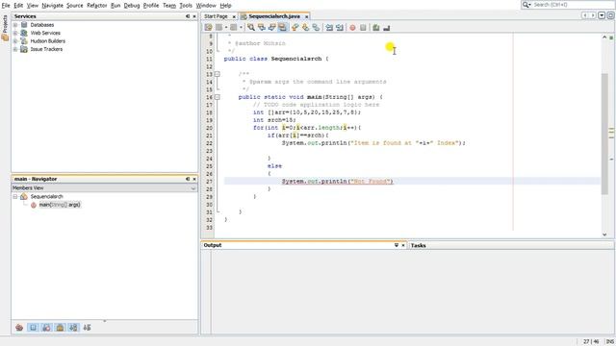Click the Comment code icon
Viewport: 616px width, 346px height.
tap(376, 28)
